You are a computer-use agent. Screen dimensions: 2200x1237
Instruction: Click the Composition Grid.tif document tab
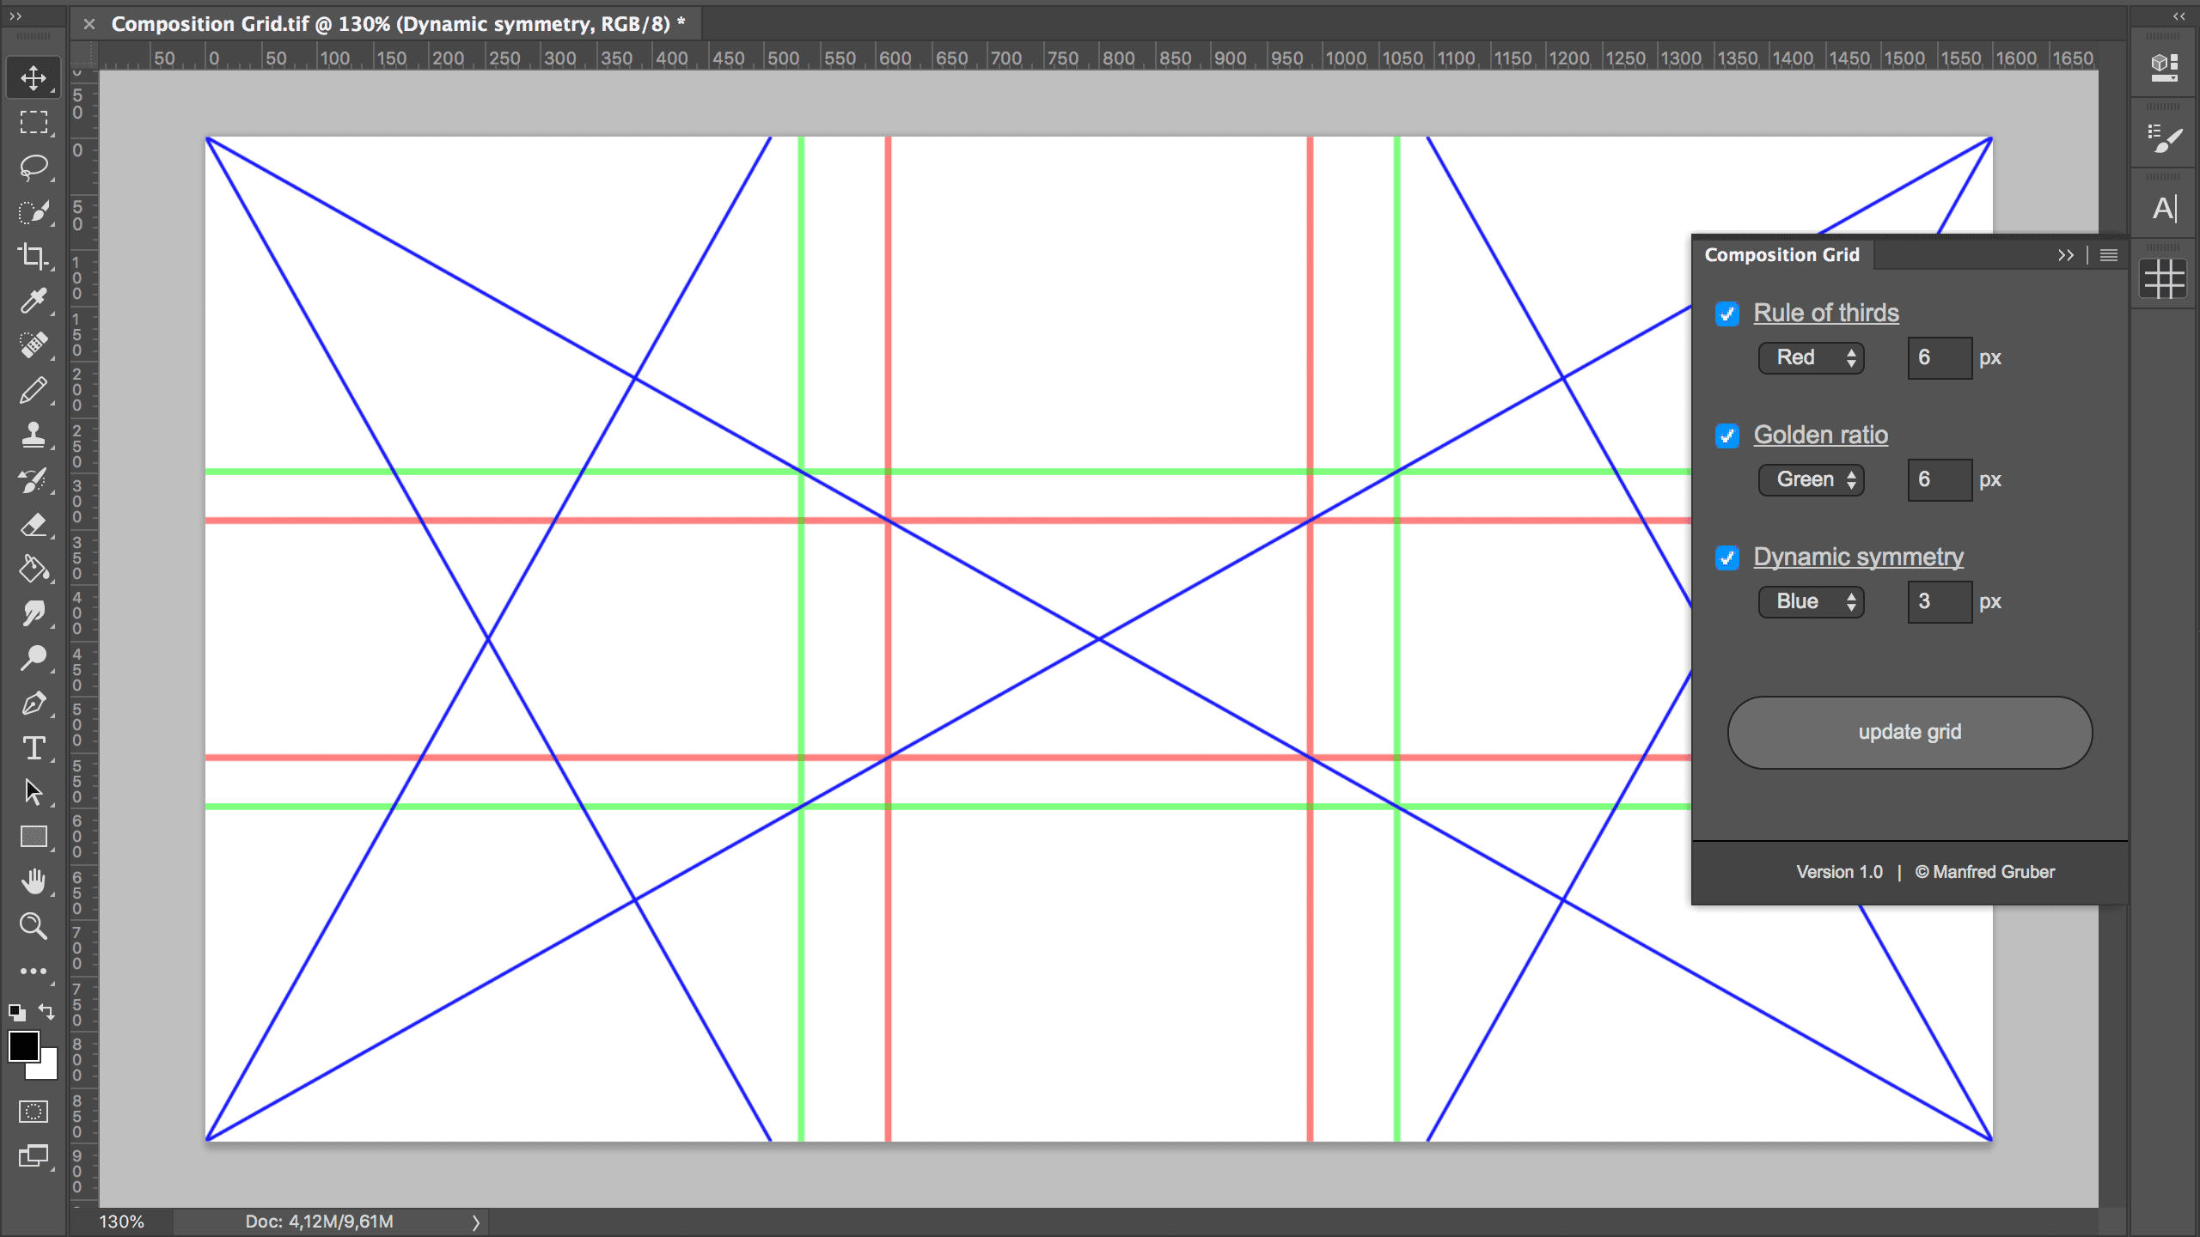(x=397, y=24)
